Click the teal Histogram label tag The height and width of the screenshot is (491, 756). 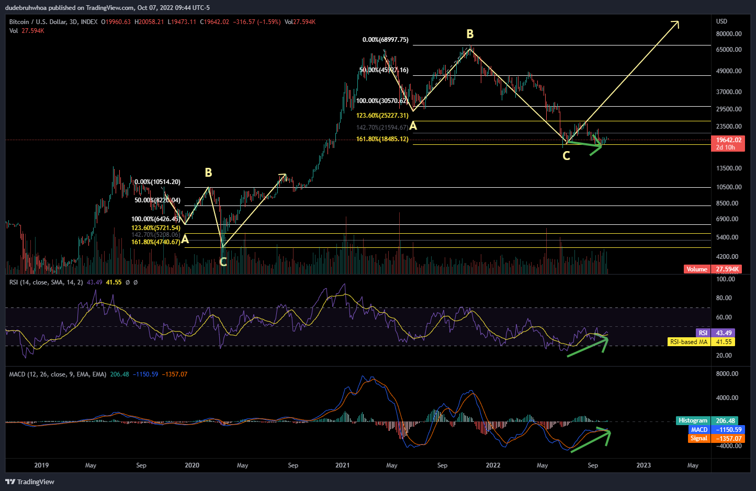point(693,420)
